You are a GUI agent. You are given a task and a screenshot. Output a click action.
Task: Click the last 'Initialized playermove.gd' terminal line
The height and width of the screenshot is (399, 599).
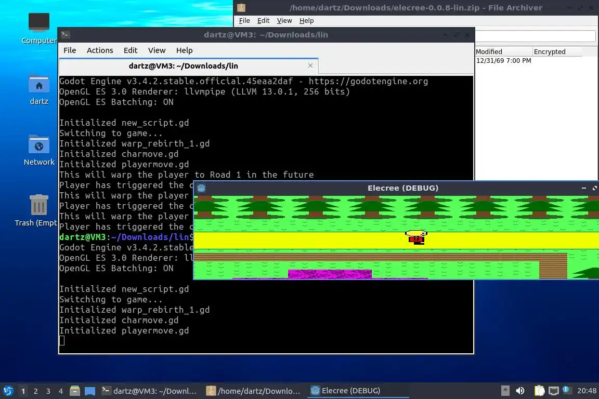pyautogui.click(x=124, y=330)
